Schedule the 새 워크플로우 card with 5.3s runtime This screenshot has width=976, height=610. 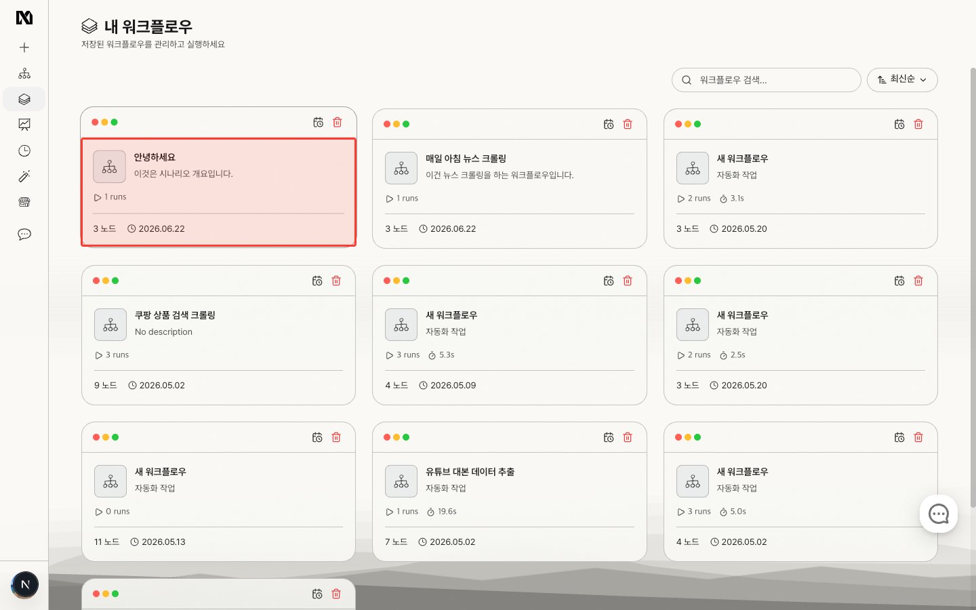pos(609,281)
